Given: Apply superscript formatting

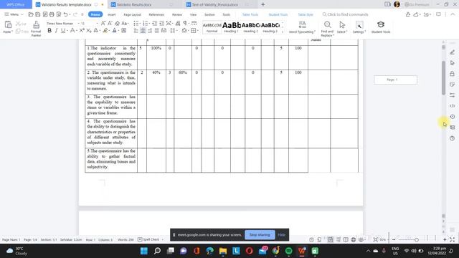Looking at the screenshot, I should pyautogui.click(x=82, y=30).
